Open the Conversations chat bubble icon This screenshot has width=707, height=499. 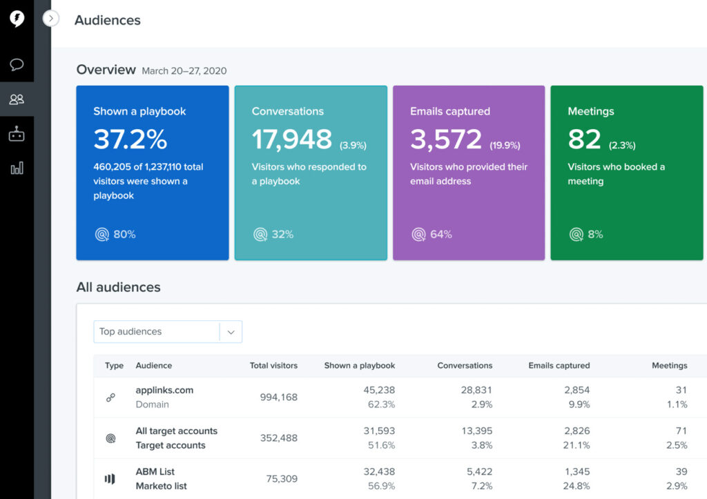[x=17, y=64]
